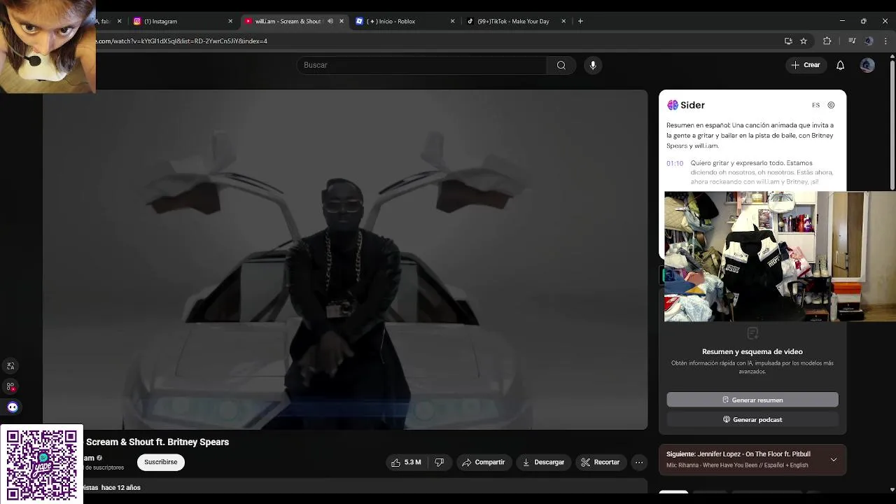The width and height of the screenshot is (896, 504).
Task: Jump to 01:10 timestamp in Sider summary
Action: click(x=675, y=163)
